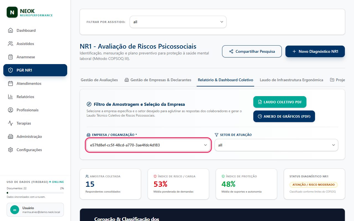The height and width of the screenshot is (221, 354).
Task: Click the NEOK logo icon
Action: 12,12
